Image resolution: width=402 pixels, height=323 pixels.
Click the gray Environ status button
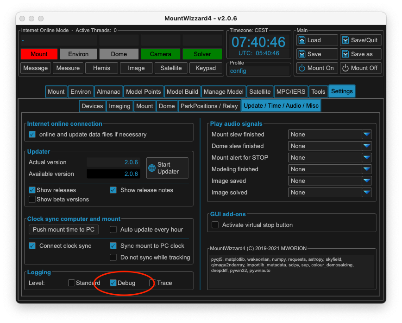tap(78, 54)
